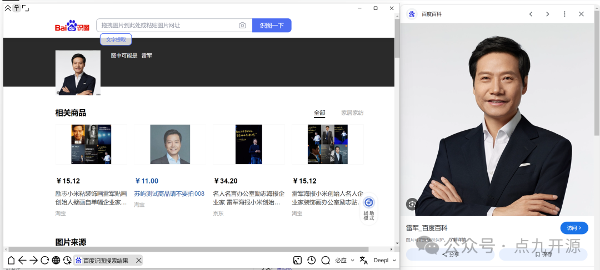Click the expand-to-fullscreen corner brackets icon

[x=25, y=8]
